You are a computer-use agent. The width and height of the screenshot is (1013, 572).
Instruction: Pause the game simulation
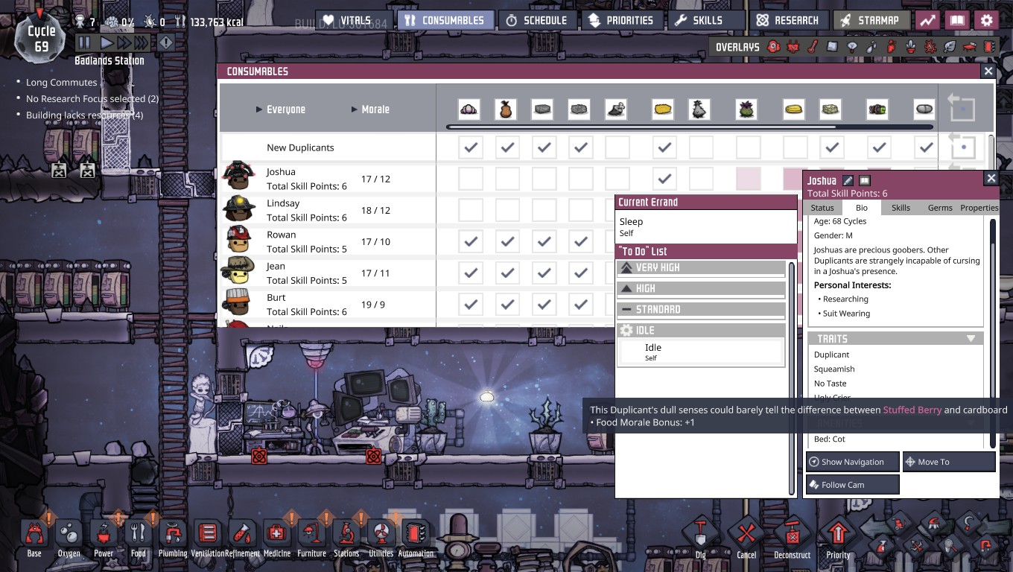(x=84, y=43)
